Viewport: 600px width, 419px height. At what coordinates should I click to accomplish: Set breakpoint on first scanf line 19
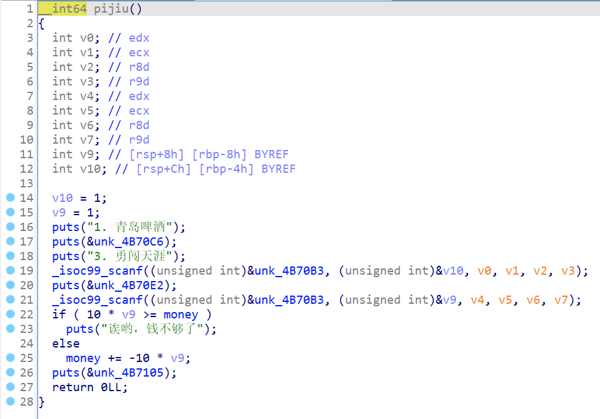10,271
